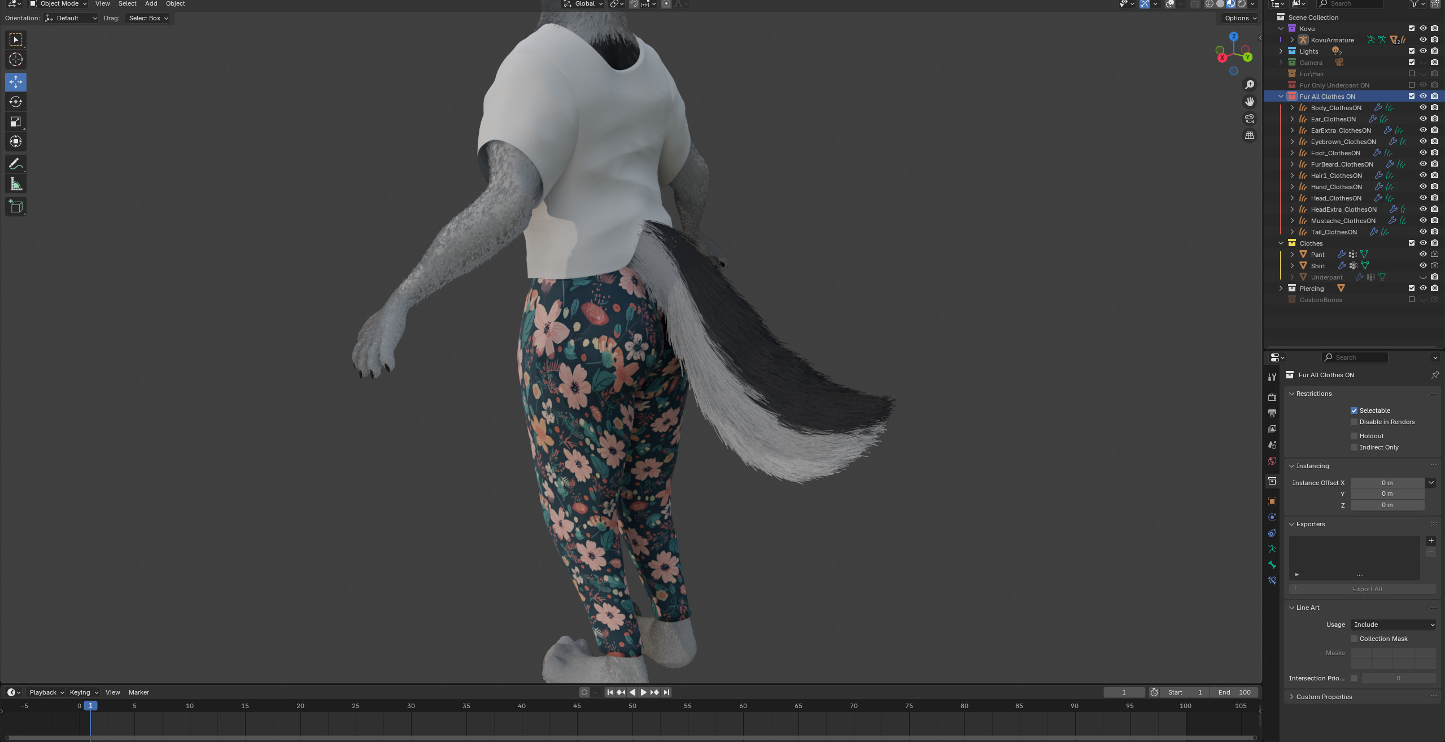Toggle the camera view icon
The height and width of the screenshot is (742, 1445).
click(x=1250, y=119)
